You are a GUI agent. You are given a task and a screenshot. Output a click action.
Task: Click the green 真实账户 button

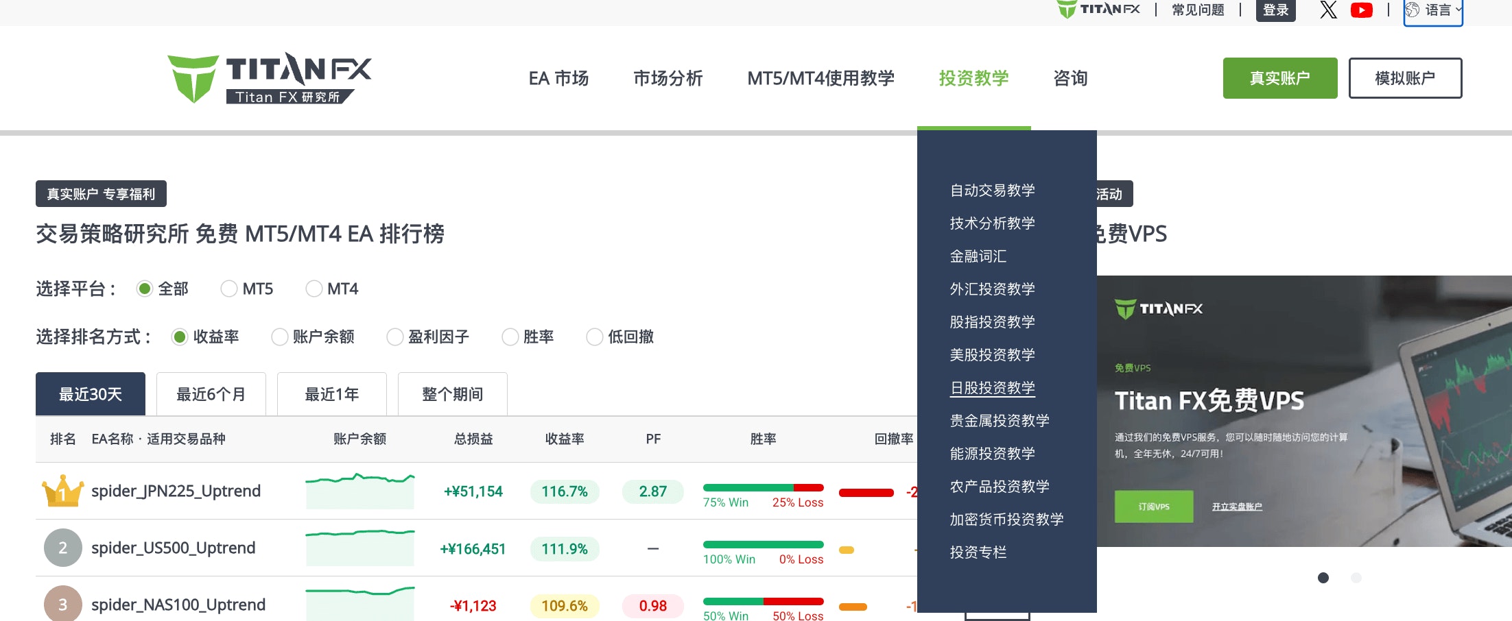coord(1279,78)
